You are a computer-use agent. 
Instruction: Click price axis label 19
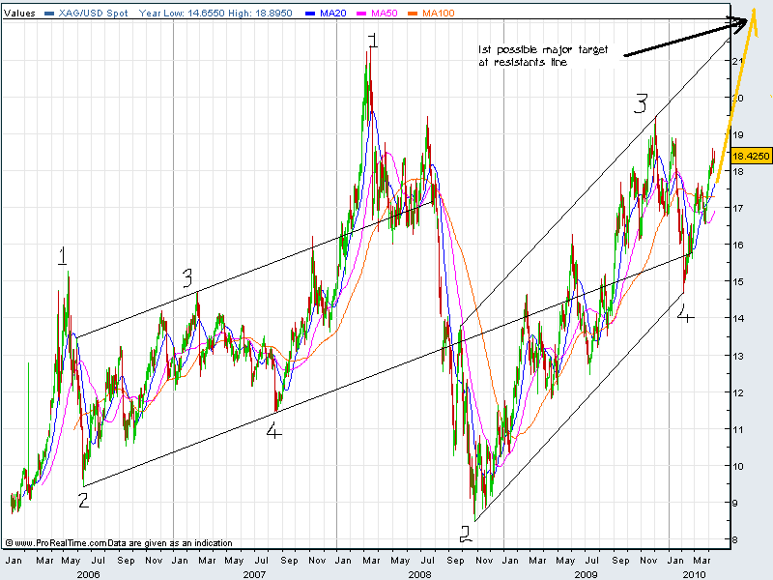738,134
